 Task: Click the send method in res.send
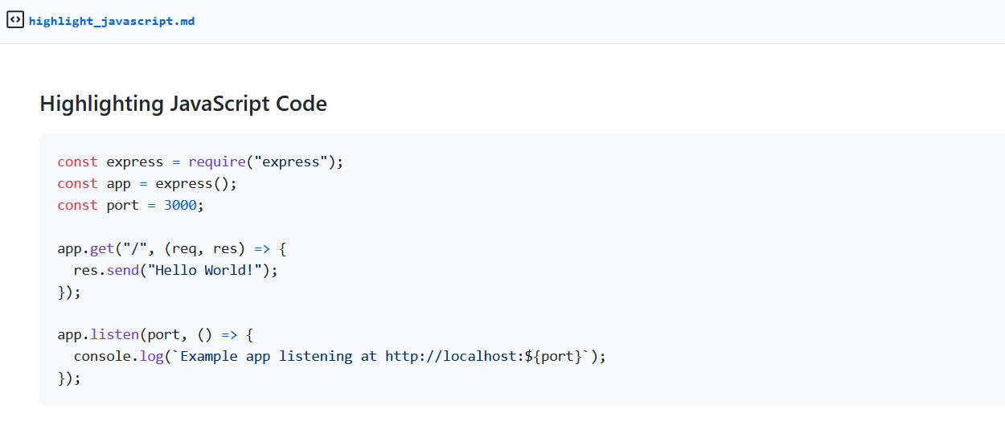(123, 270)
